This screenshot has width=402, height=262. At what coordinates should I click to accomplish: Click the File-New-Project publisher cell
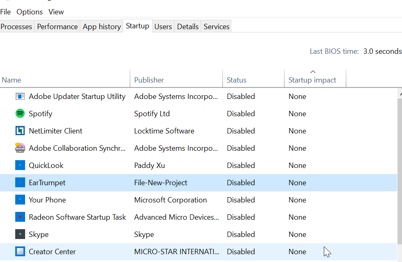click(161, 183)
